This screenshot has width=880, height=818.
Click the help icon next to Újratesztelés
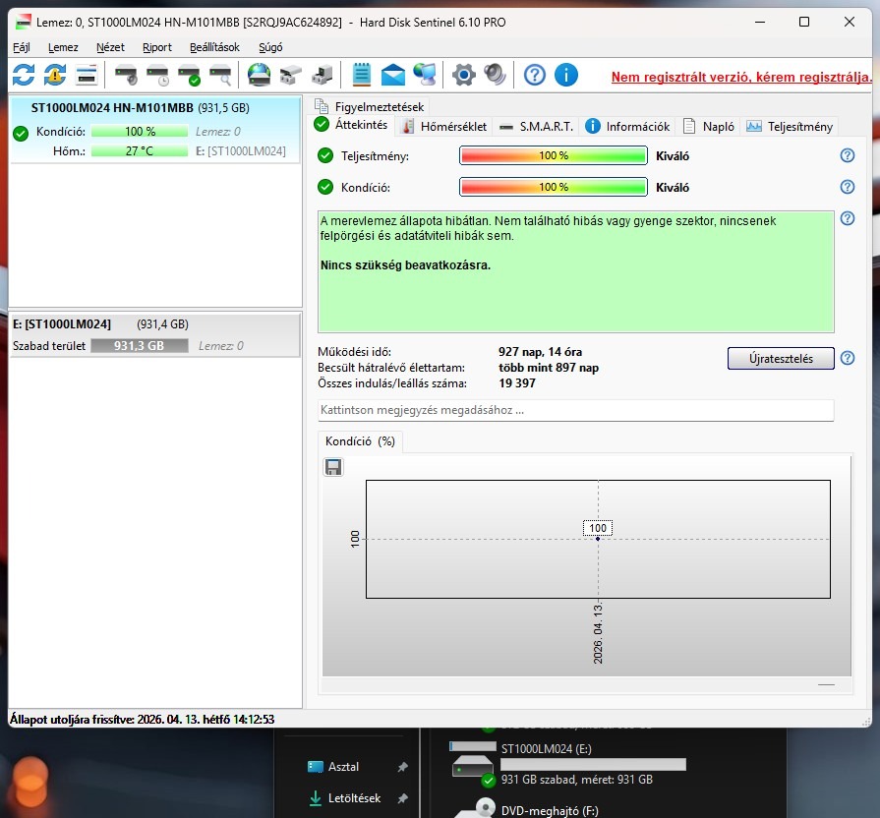pyautogui.click(x=848, y=358)
